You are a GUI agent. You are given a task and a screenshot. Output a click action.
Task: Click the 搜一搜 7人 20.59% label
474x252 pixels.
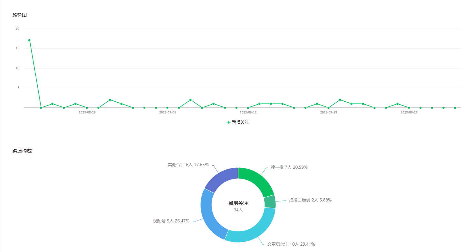289,167
